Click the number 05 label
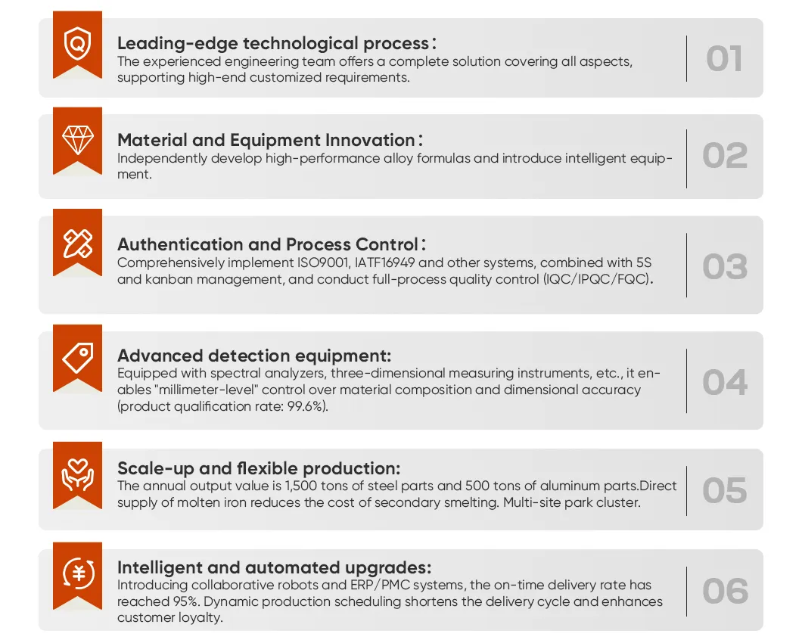The width and height of the screenshot is (802, 640). (724, 491)
